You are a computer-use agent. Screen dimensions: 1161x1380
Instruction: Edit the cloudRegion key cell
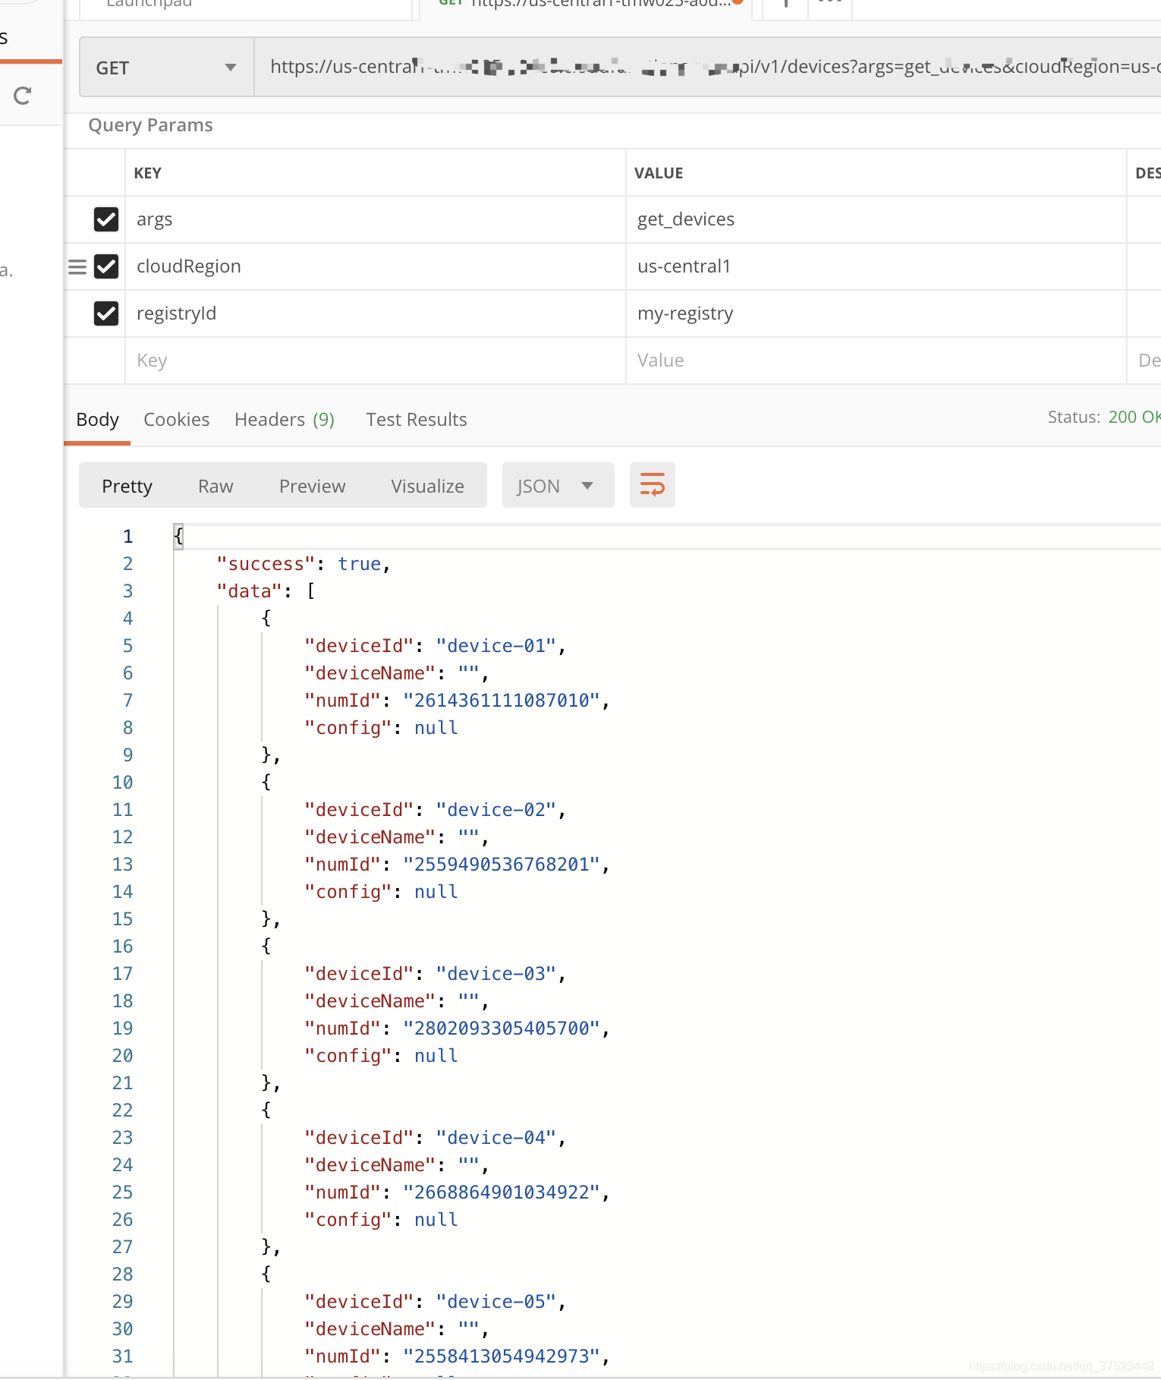[375, 266]
